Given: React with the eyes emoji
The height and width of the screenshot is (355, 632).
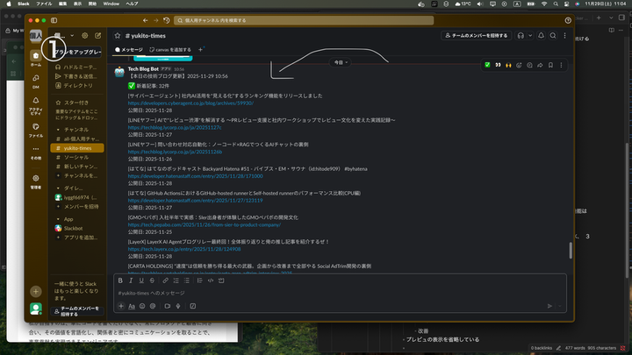Looking at the screenshot, I should (x=498, y=65).
